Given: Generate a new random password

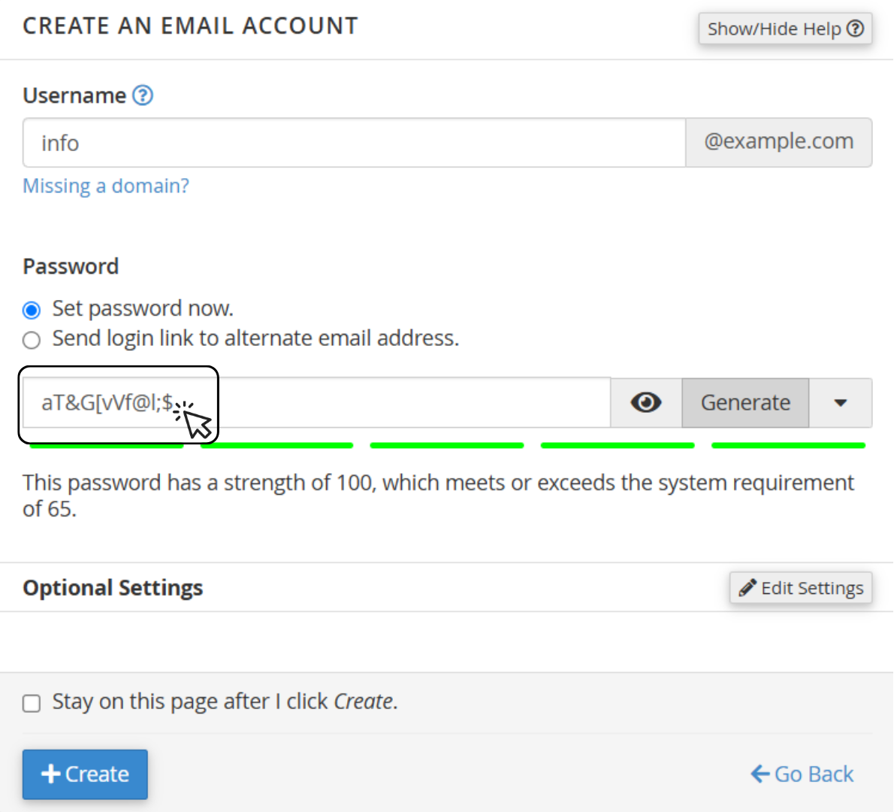Looking at the screenshot, I should 745,403.
